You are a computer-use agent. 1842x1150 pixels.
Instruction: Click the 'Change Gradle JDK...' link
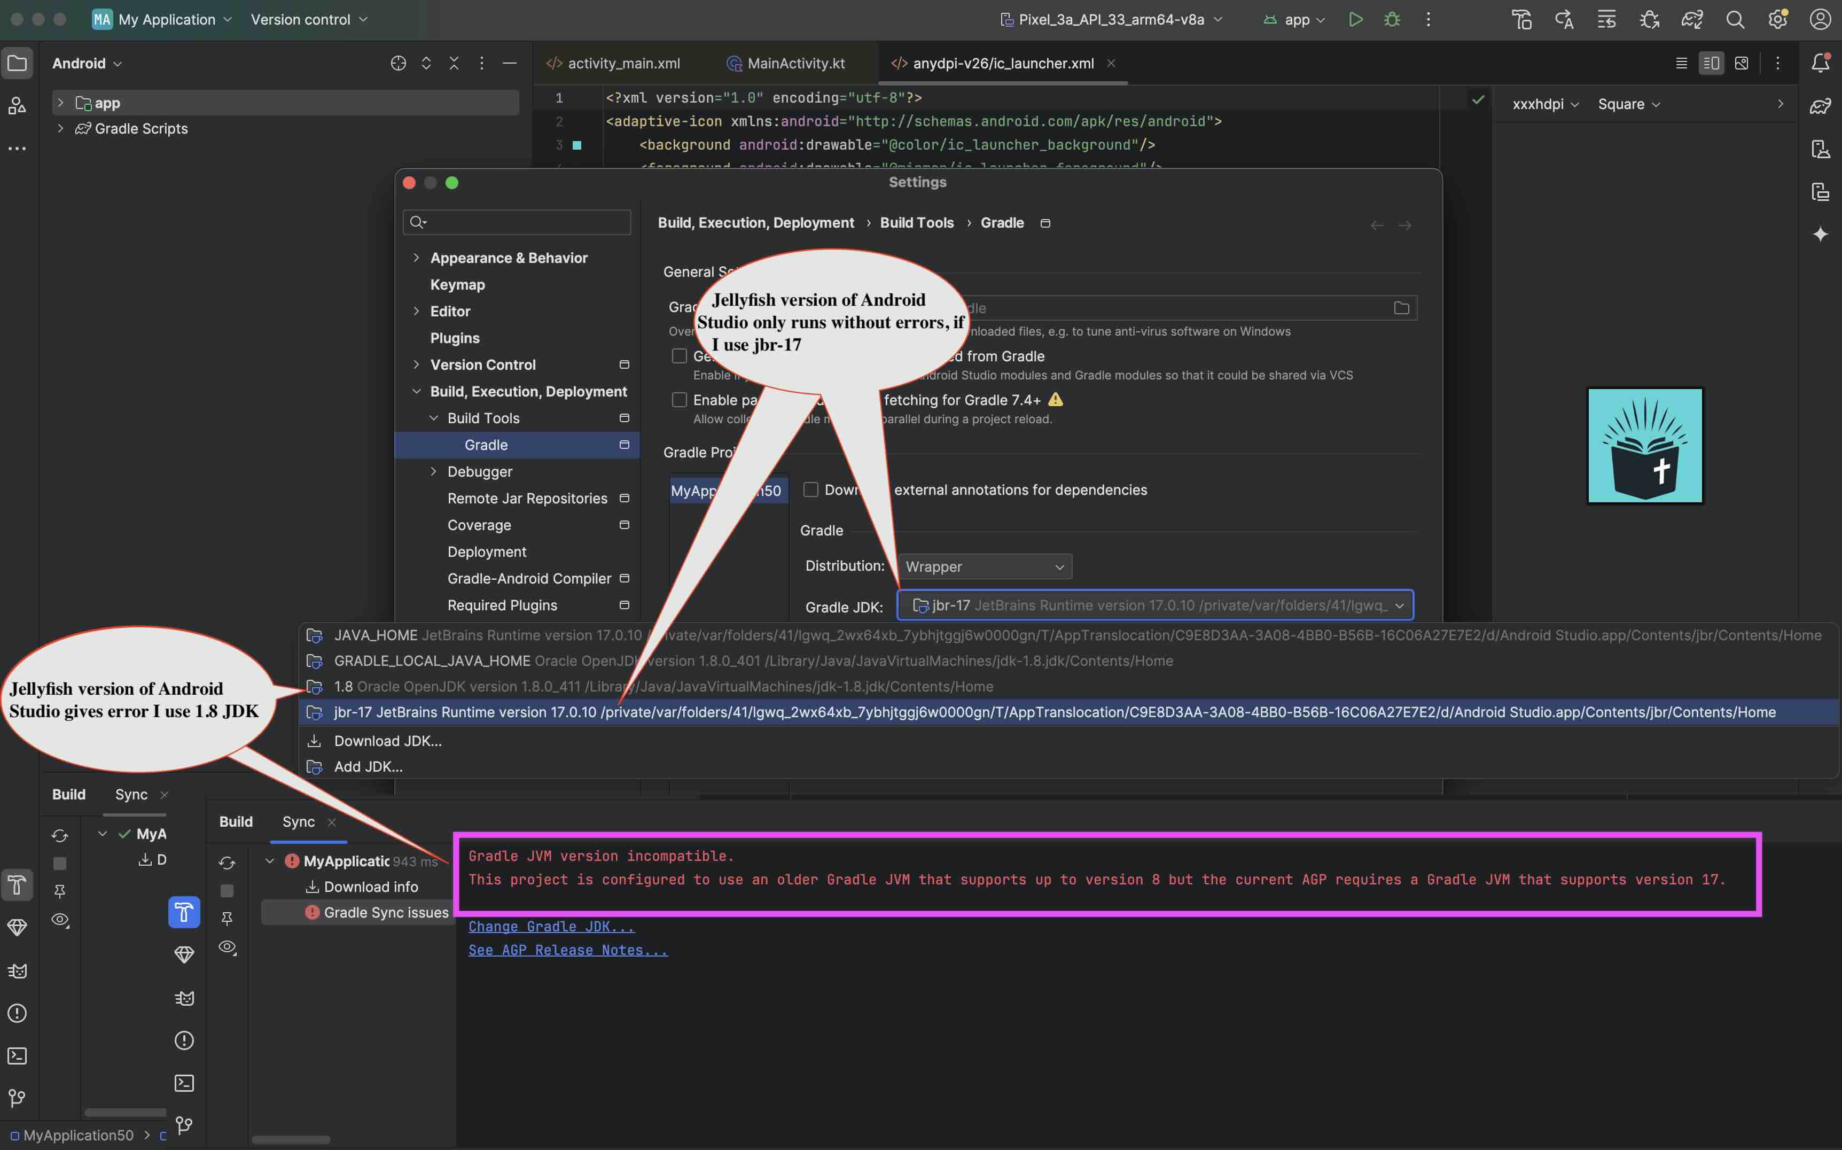[x=551, y=927]
